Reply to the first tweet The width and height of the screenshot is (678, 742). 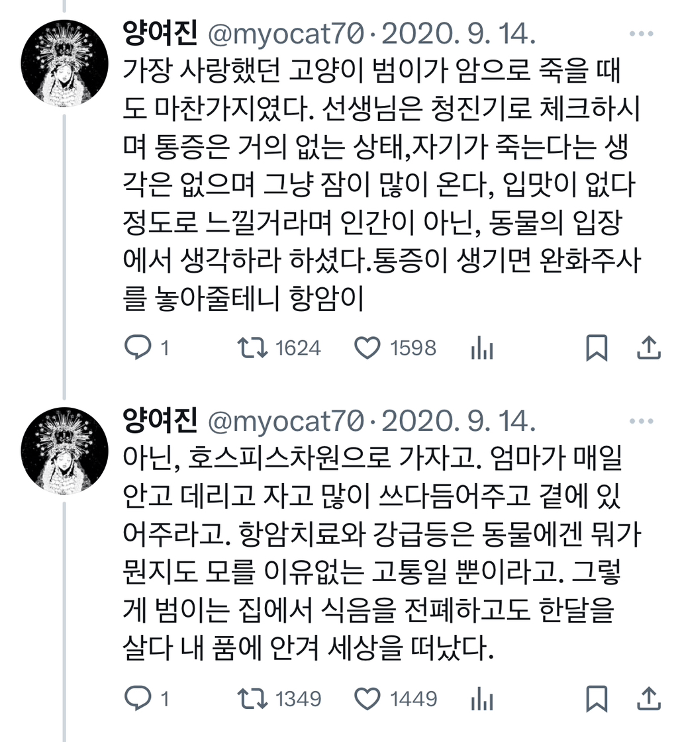(139, 347)
